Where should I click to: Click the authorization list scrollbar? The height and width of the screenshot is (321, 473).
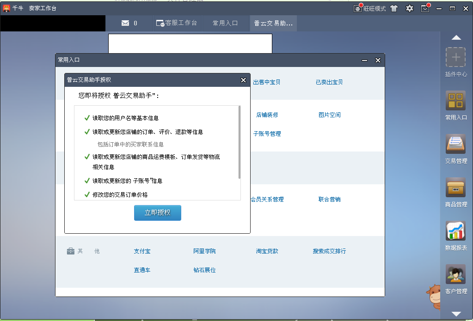click(240, 142)
